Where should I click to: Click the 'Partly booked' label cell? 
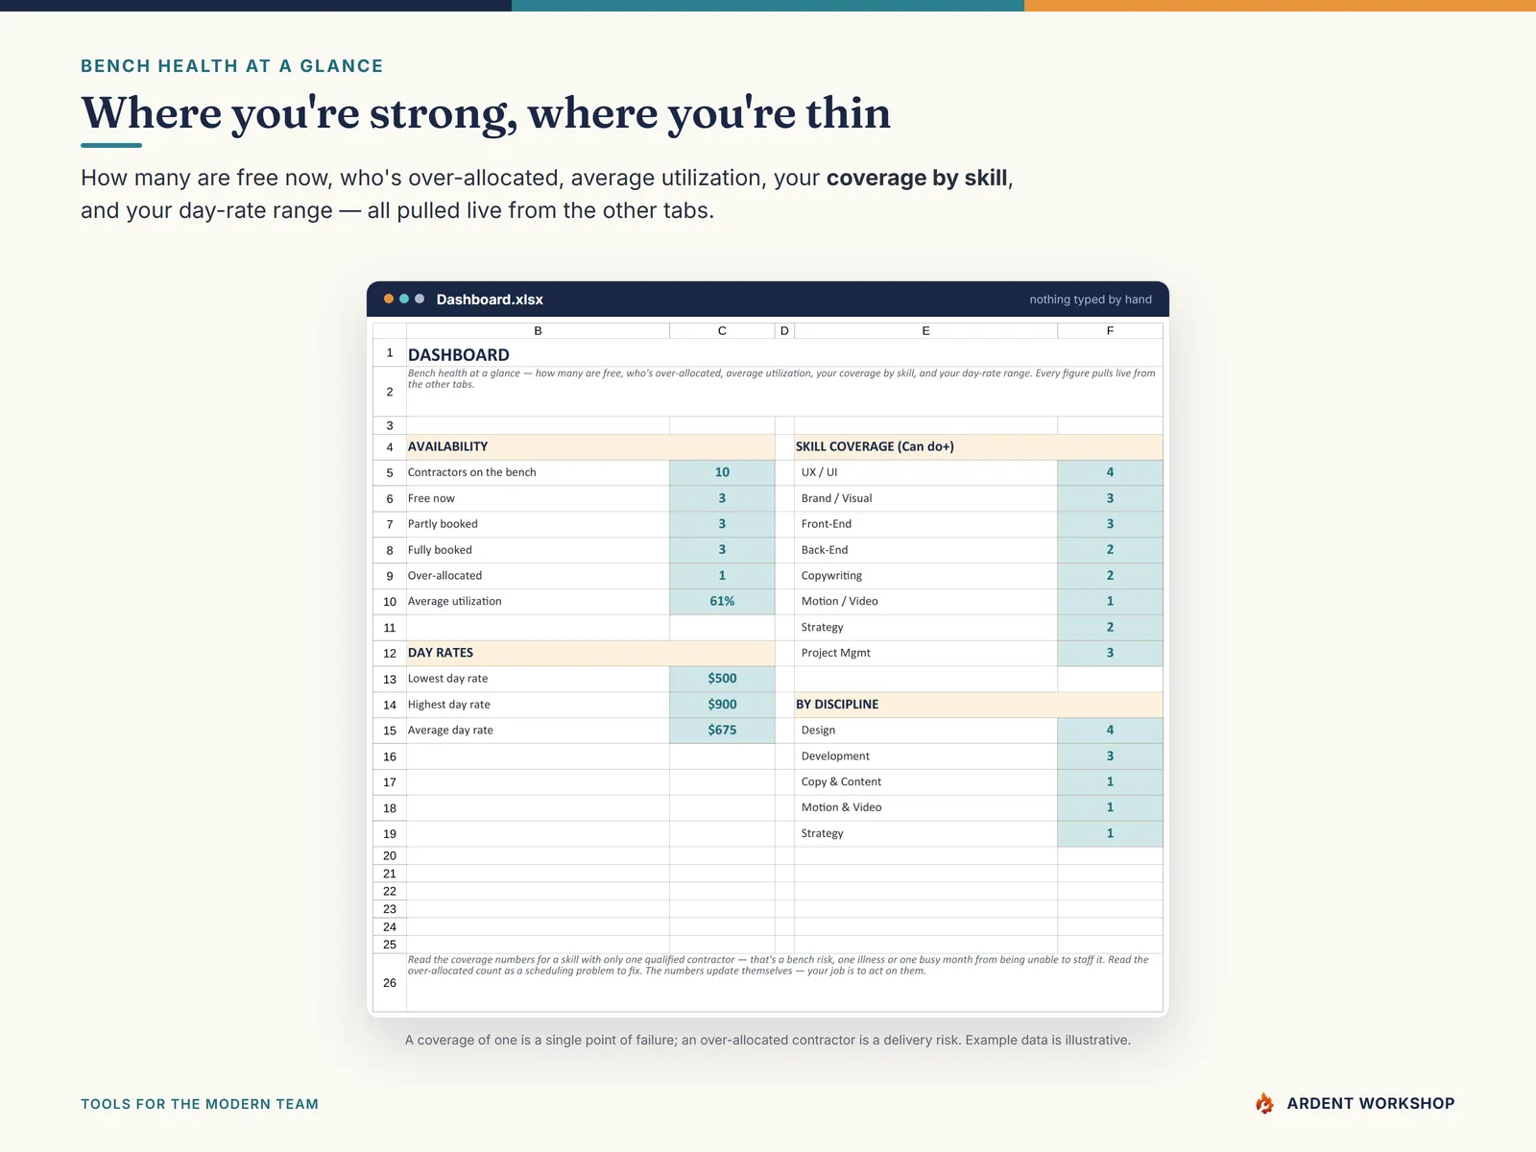coord(538,524)
